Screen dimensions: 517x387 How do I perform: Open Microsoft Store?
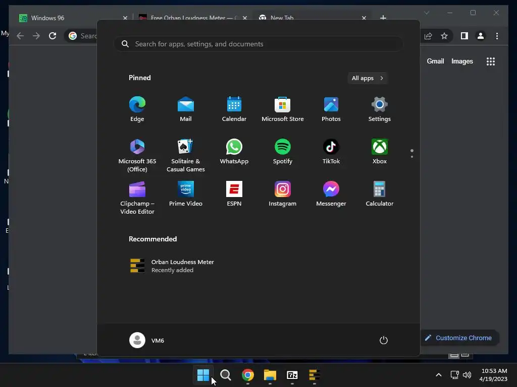click(283, 109)
